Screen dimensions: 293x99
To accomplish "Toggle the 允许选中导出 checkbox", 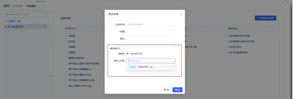I will 226,47.
